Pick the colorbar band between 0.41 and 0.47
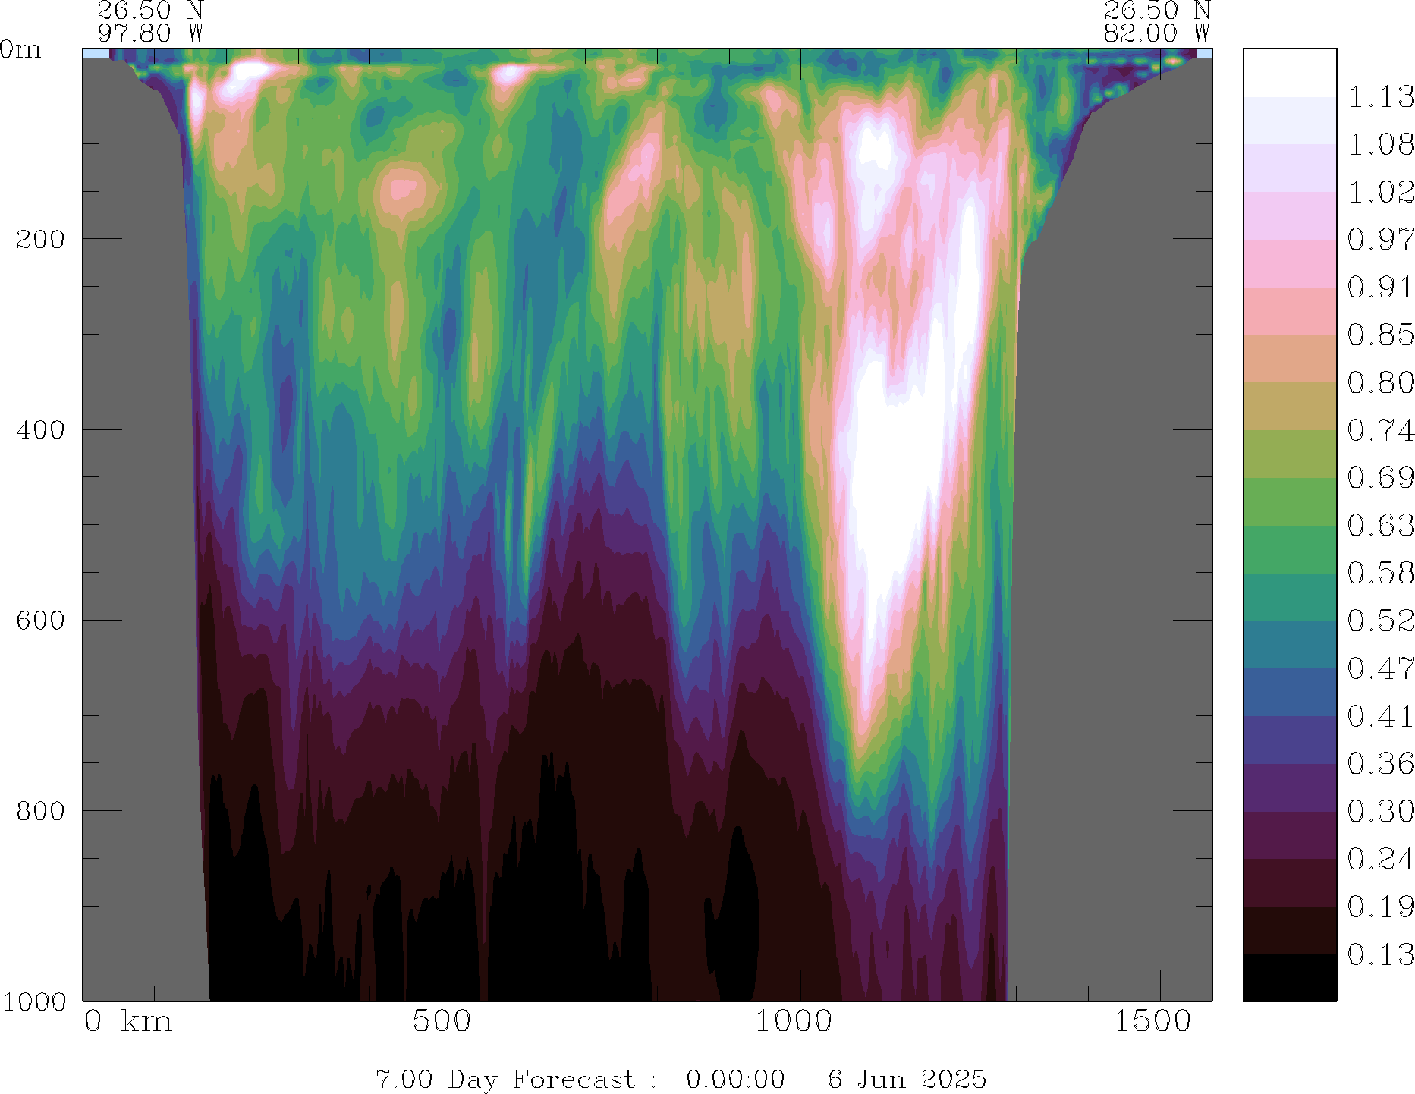1415x1094 pixels. 1289,693
